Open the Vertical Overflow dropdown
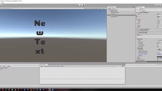Viewport: 162px width, 91px height. pos(159,54)
